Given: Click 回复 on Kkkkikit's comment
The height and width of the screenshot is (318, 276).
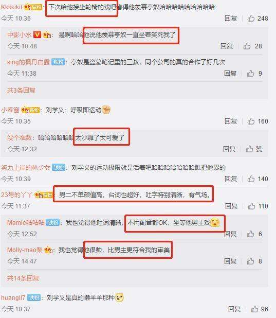Looking at the screenshot, I should coord(231,18).
